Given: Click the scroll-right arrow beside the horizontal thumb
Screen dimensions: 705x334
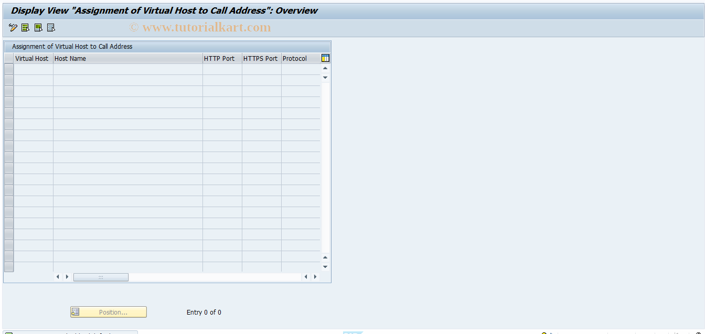Looking at the screenshot, I should tap(67, 277).
